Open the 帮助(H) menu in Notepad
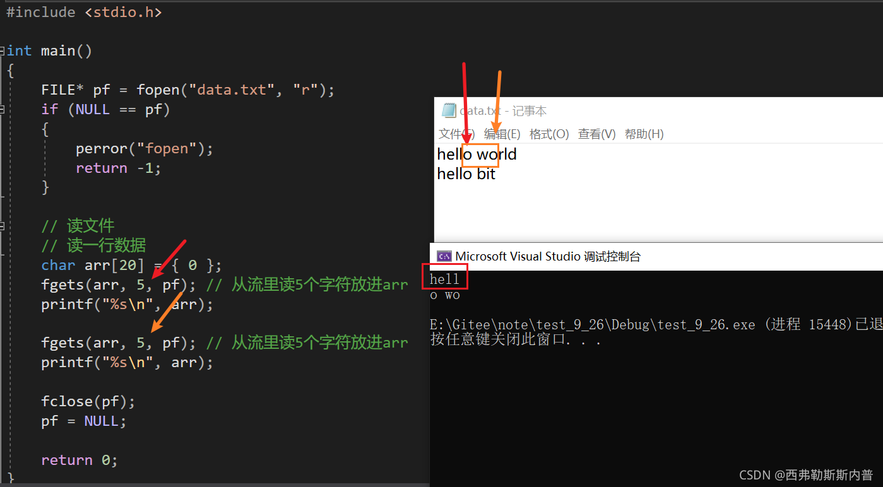Viewport: 883px width, 487px height. 644,134
